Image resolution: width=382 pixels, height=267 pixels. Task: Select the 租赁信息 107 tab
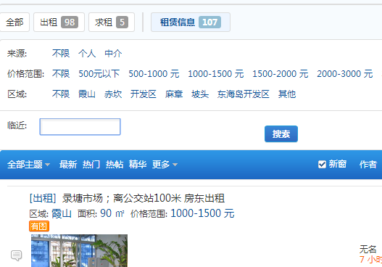pos(191,22)
